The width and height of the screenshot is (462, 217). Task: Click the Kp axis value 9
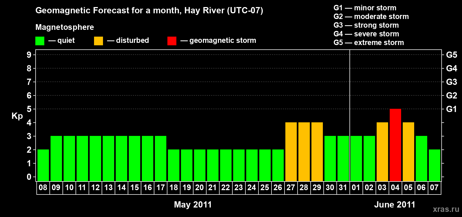29,55
